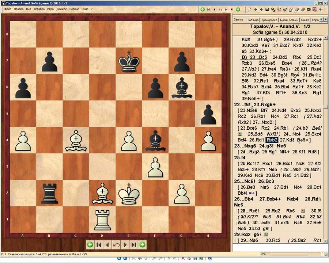Switch to the Таблица tab
329x263 pixels.
coord(253,20)
